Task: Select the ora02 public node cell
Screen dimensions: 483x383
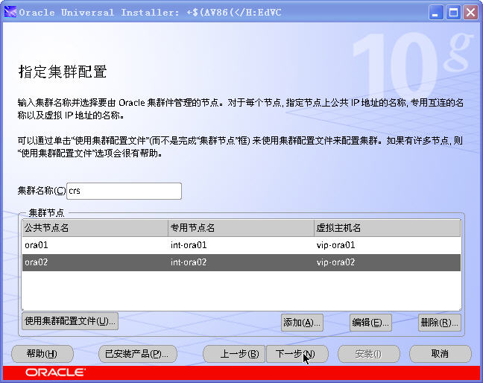Action: [x=95, y=262]
